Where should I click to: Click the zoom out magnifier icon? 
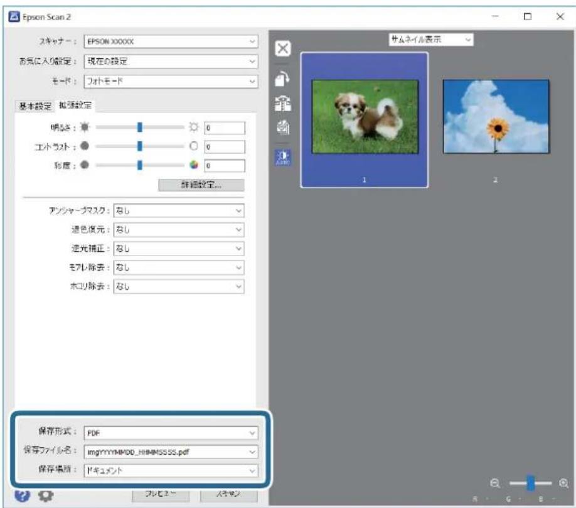pyautogui.click(x=495, y=483)
